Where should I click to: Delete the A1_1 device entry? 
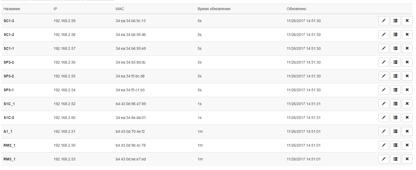tap(407, 131)
